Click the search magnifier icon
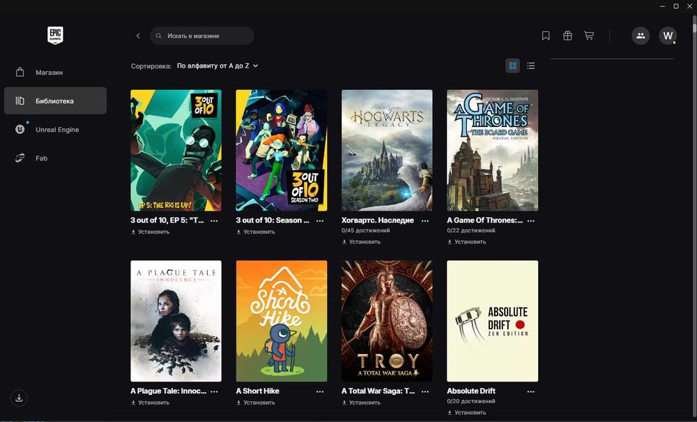697x422 pixels. [x=159, y=36]
